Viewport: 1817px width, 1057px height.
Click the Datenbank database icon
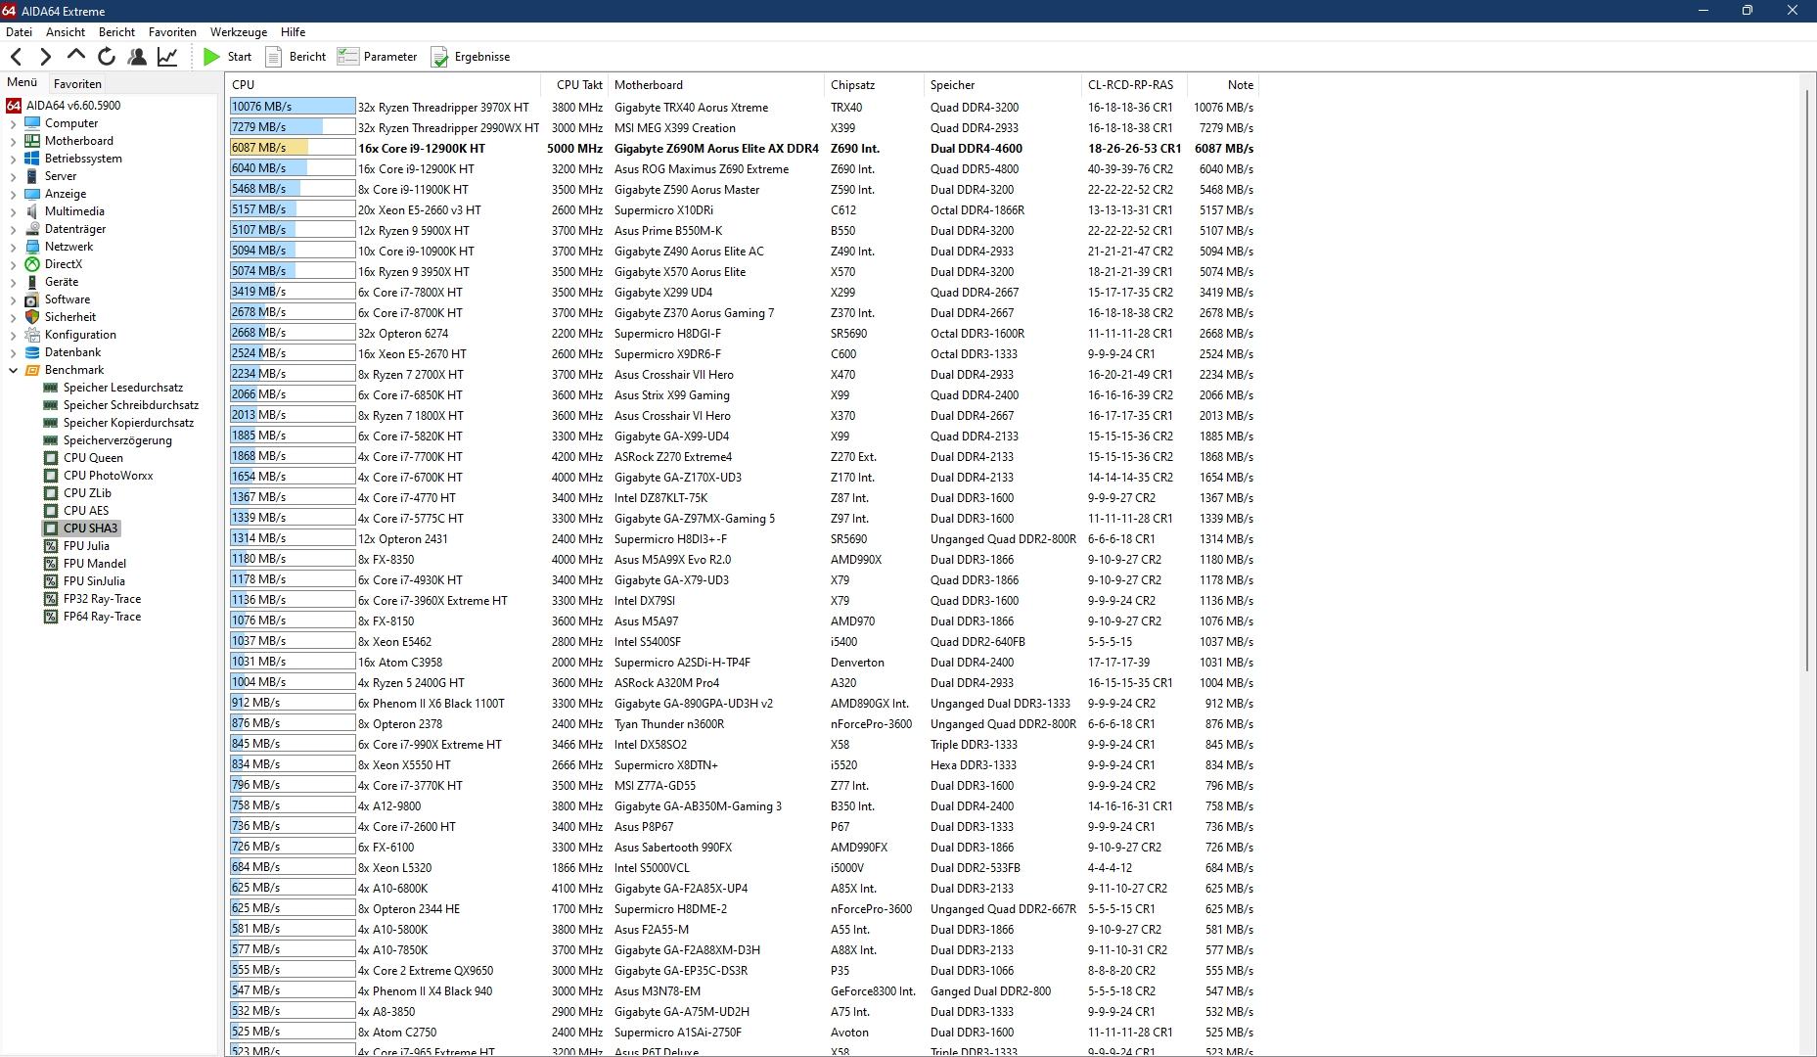tap(32, 352)
